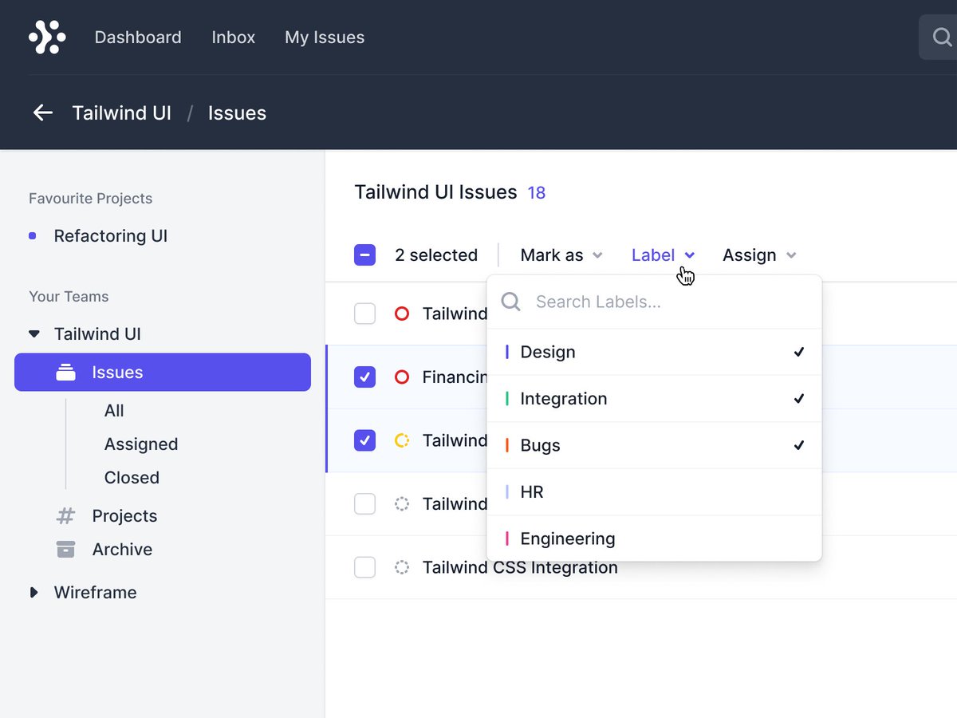The height and width of the screenshot is (718, 957).
Task: Click magnifier icon in Search Labels box
Action: 510,302
